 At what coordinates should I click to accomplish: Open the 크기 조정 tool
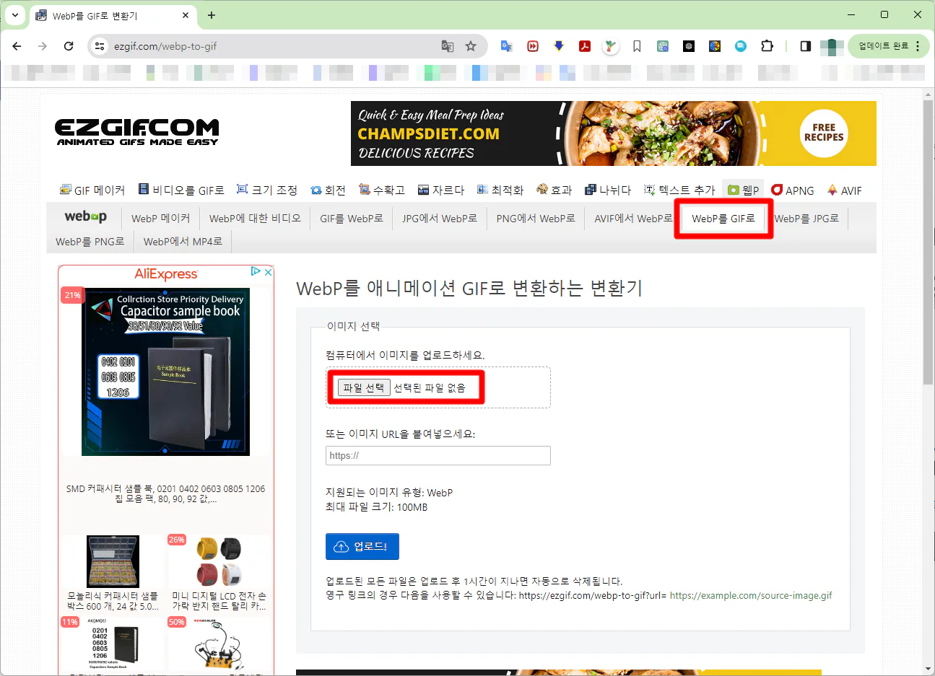(267, 190)
